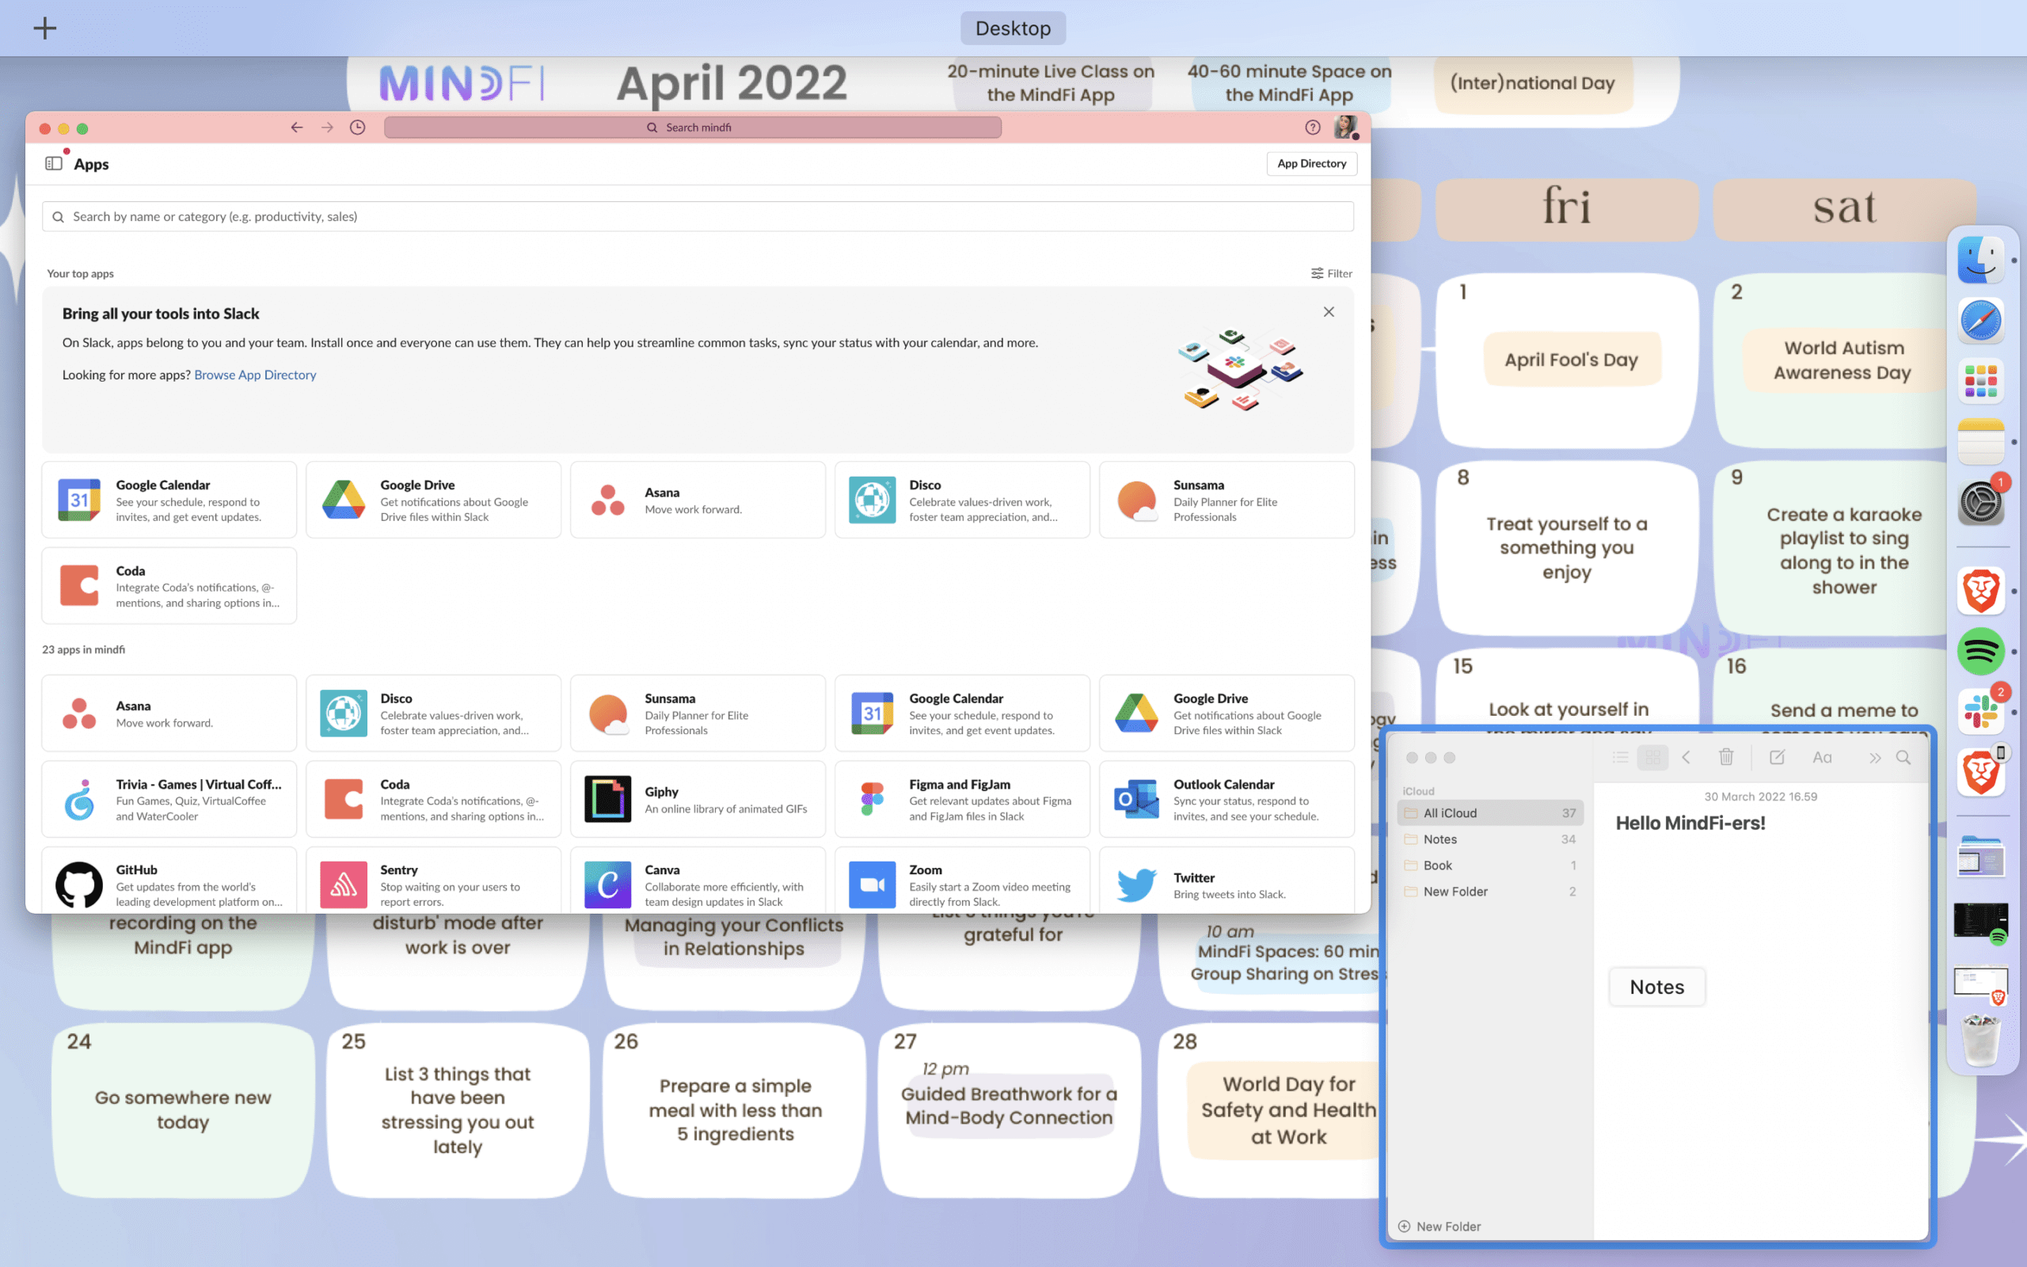
Task: Open Asana in 23 apps list
Action: pos(169,714)
